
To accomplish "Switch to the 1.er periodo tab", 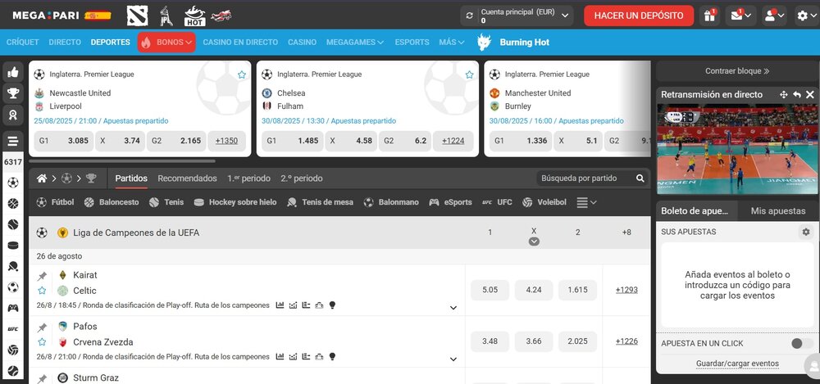I will (x=249, y=178).
